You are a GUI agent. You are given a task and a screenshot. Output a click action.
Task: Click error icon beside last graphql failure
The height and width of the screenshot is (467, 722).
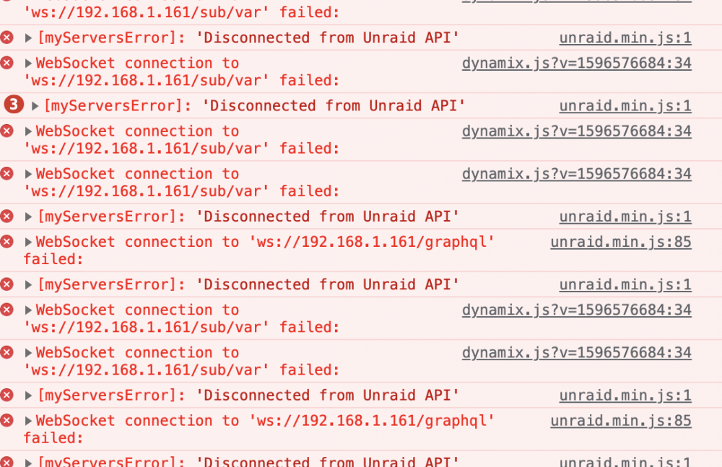click(7, 420)
